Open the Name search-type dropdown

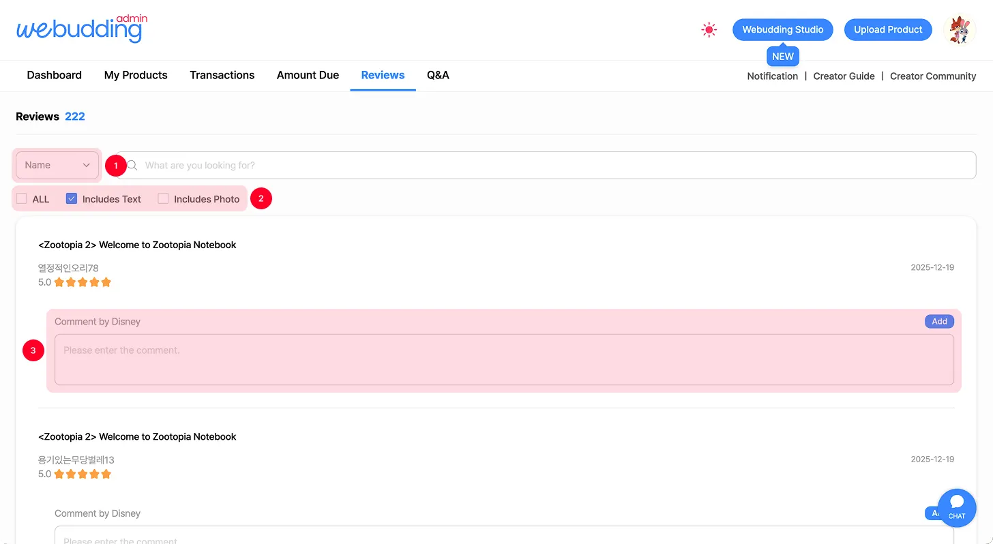(57, 165)
